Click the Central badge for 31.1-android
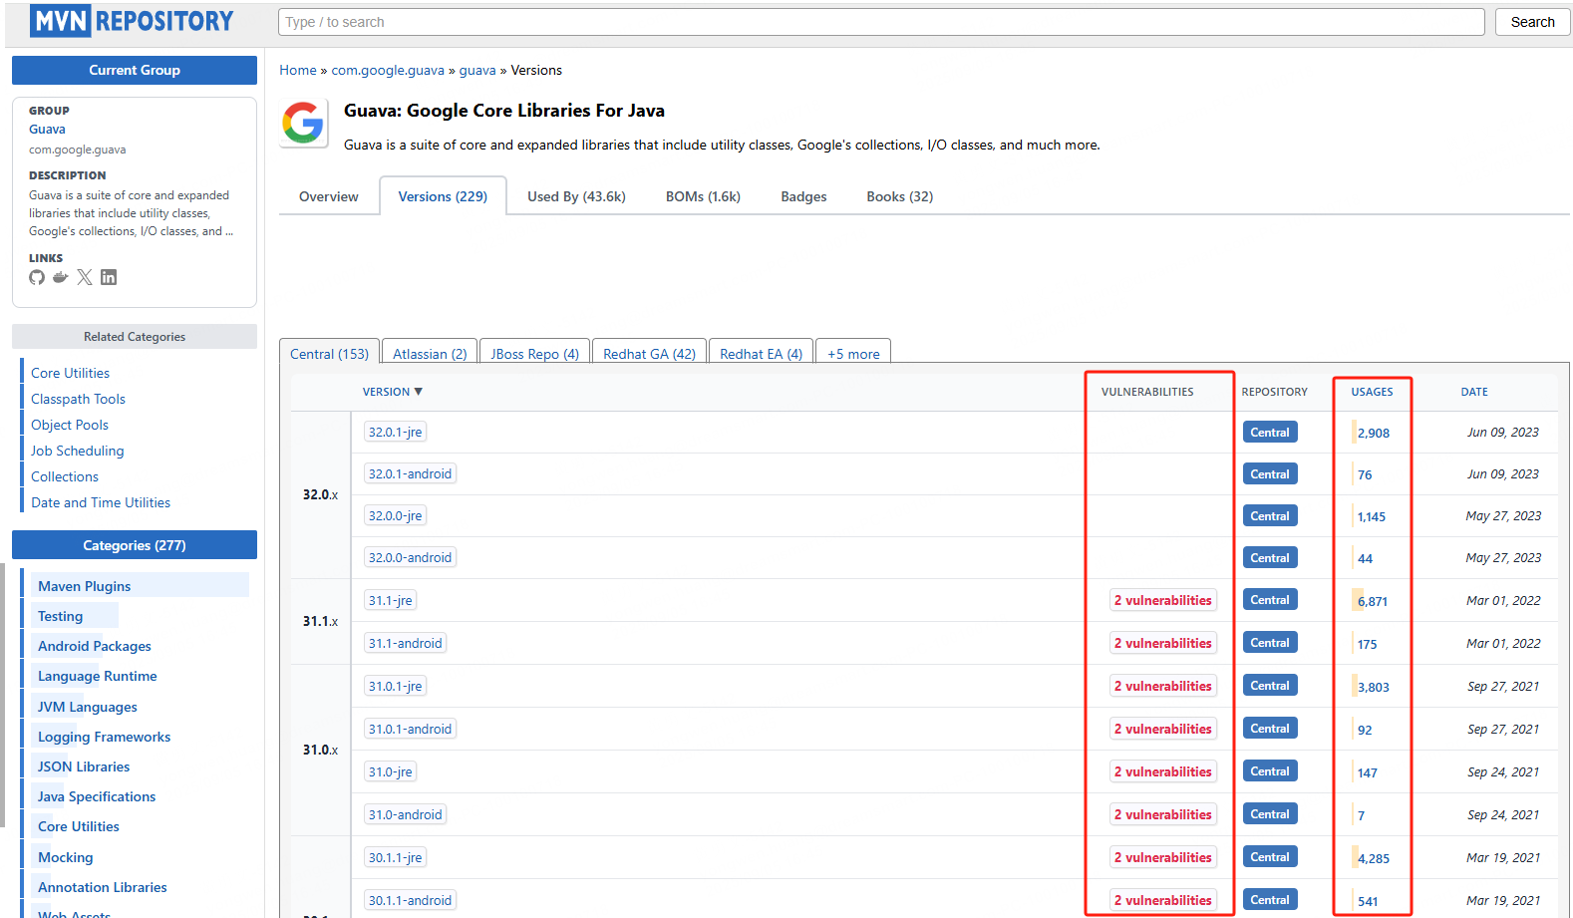Image resolution: width=1573 pixels, height=918 pixels. (x=1269, y=643)
